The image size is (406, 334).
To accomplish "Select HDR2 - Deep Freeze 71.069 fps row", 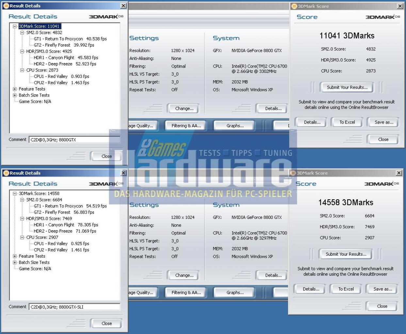I will (x=65, y=231).
